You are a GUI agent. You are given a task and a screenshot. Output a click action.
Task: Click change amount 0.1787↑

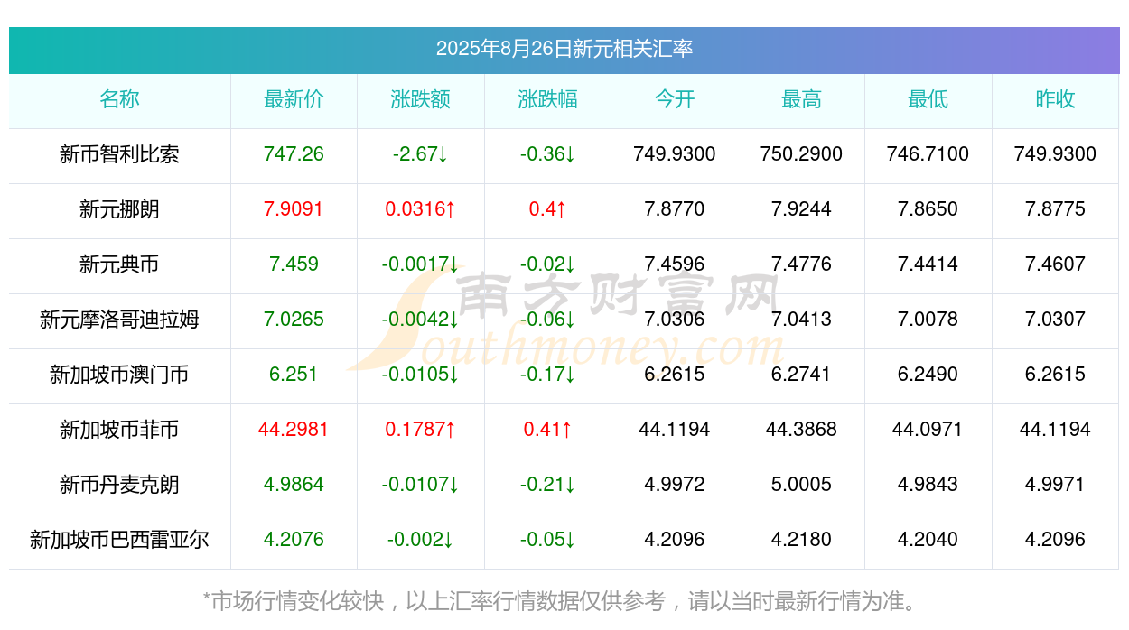click(x=421, y=430)
